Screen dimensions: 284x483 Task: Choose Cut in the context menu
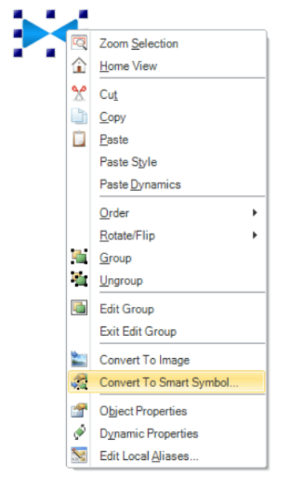click(x=167, y=94)
